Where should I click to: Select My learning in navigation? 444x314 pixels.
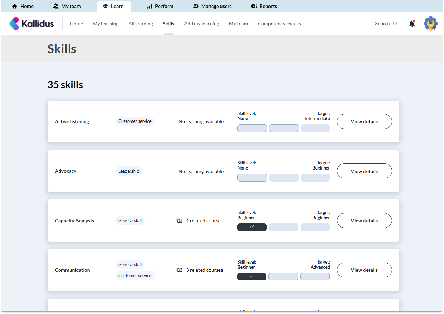pyautogui.click(x=106, y=24)
